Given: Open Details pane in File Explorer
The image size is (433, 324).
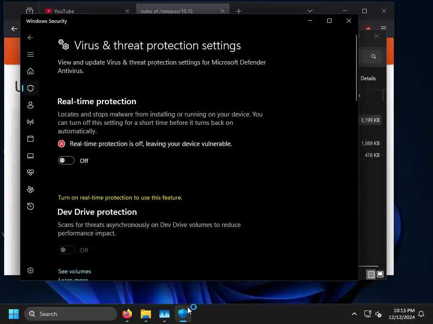Looking at the screenshot, I should (368, 78).
